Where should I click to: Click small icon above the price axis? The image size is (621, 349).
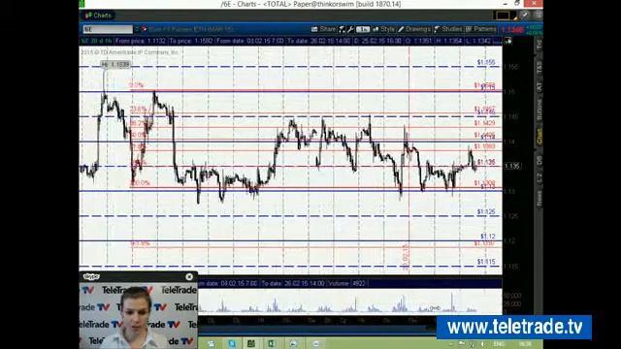pos(508,41)
